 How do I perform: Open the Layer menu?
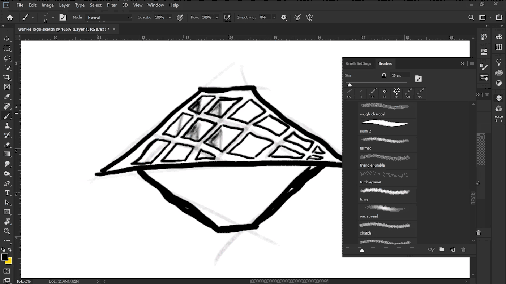tap(64, 5)
